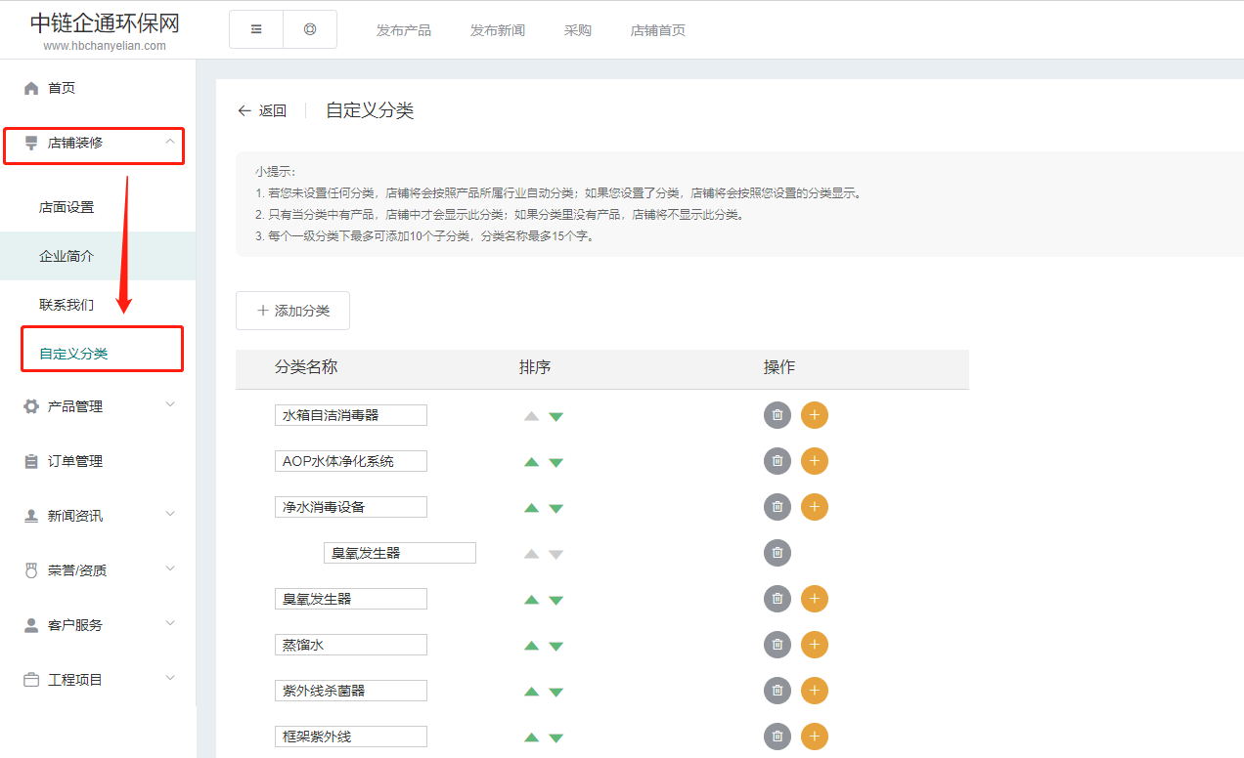The height and width of the screenshot is (758, 1244).
Task: Click the plus icon for 紫外线杀菌器
Action: click(x=814, y=691)
